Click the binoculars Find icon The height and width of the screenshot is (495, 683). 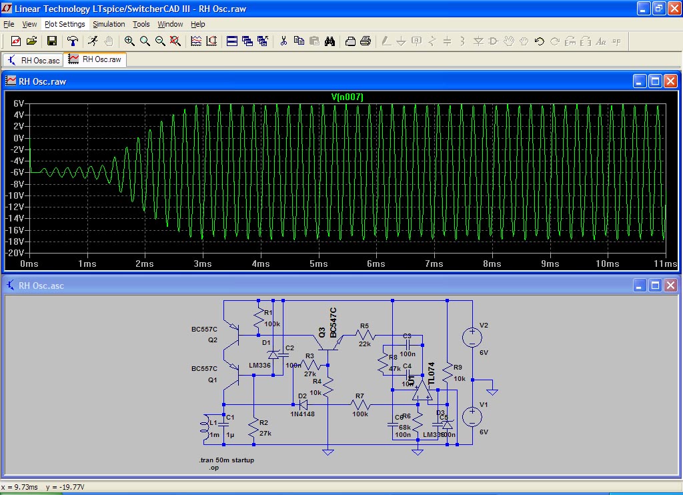[x=329, y=41]
